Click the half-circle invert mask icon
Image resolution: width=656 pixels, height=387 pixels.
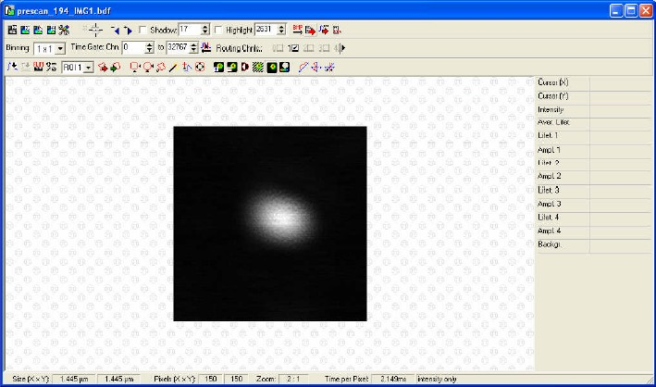[x=245, y=67]
